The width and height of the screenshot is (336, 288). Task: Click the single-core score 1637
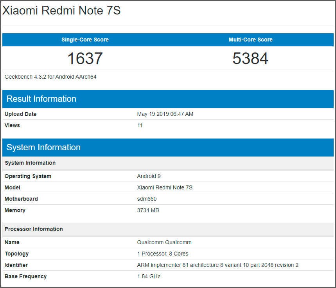(84, 58)
